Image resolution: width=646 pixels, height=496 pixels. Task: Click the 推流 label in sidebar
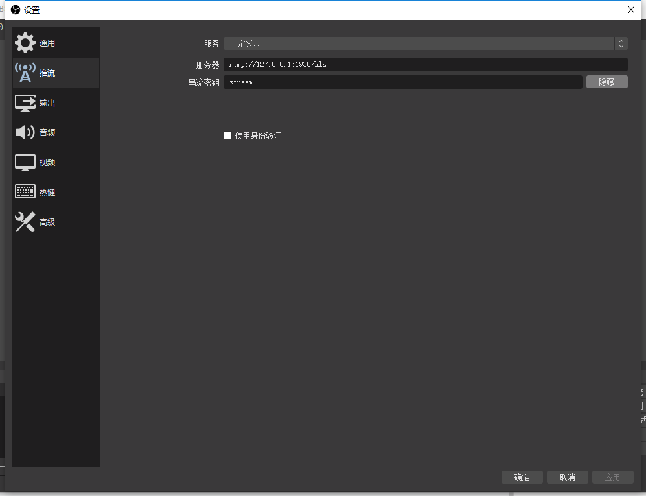[47, 73]
